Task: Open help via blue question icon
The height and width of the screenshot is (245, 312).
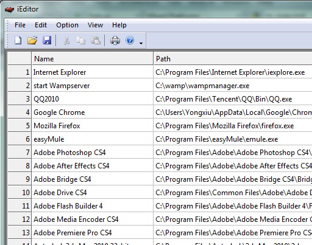Action: 130,40
